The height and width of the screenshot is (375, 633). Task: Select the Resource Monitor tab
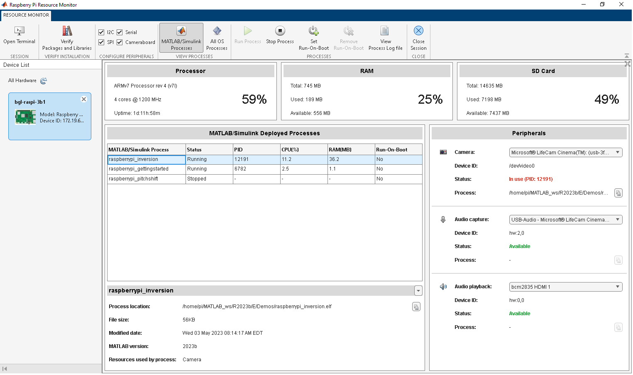26,15
